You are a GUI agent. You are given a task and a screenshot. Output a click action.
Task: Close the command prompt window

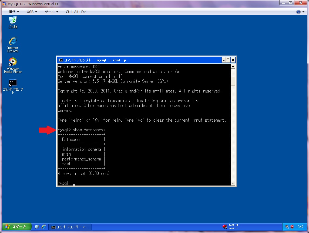233,60
